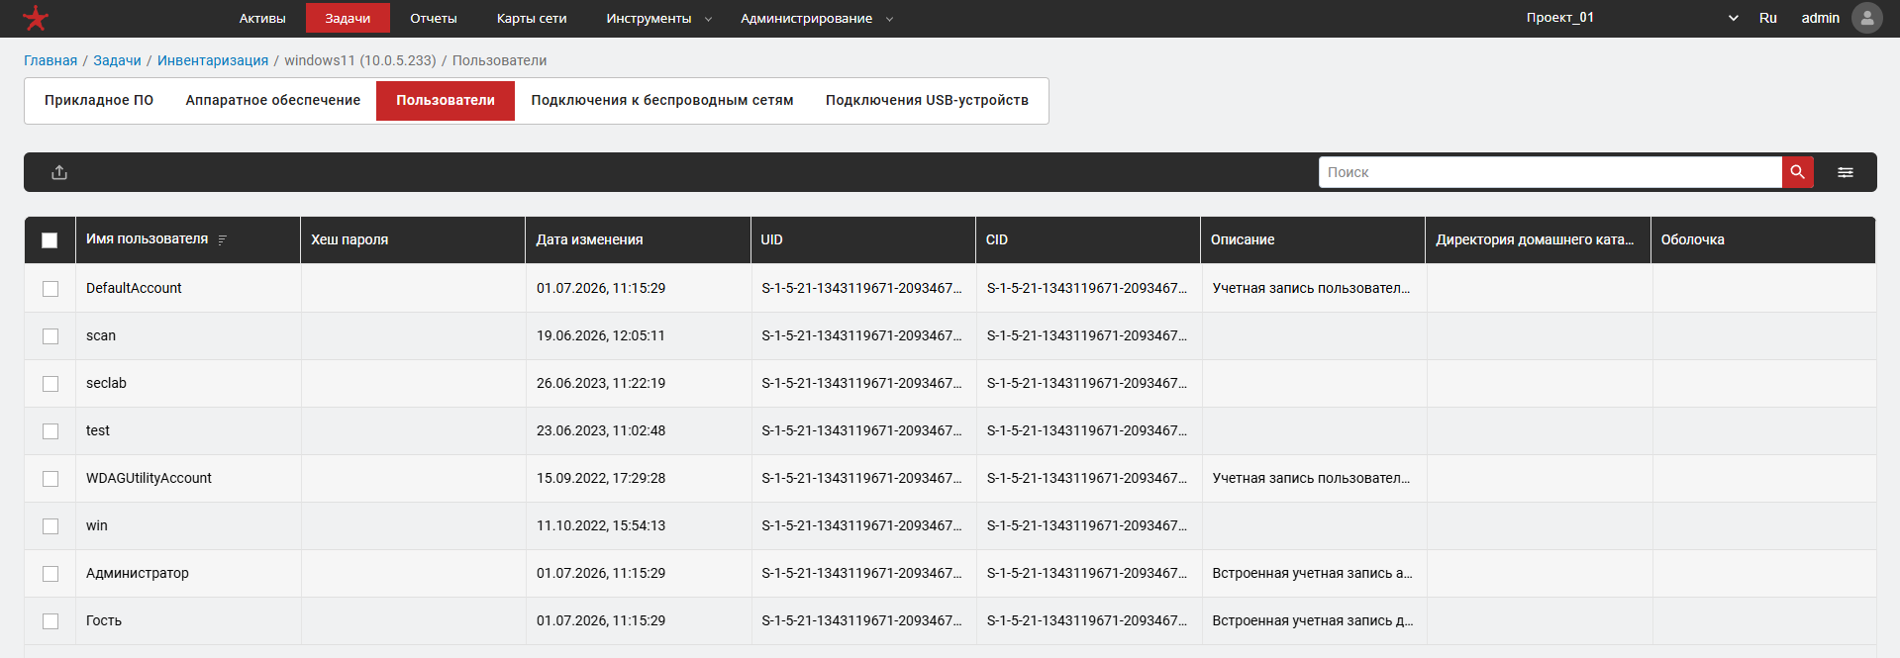
Task: Open Подключения к беспроводным сетям tab
Action: (x=662, y=100)
